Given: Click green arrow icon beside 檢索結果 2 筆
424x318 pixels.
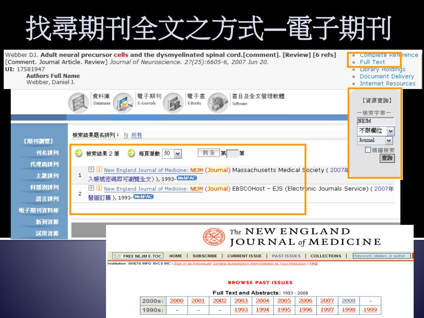Looking at the screenshot, I should click(79, 153).
